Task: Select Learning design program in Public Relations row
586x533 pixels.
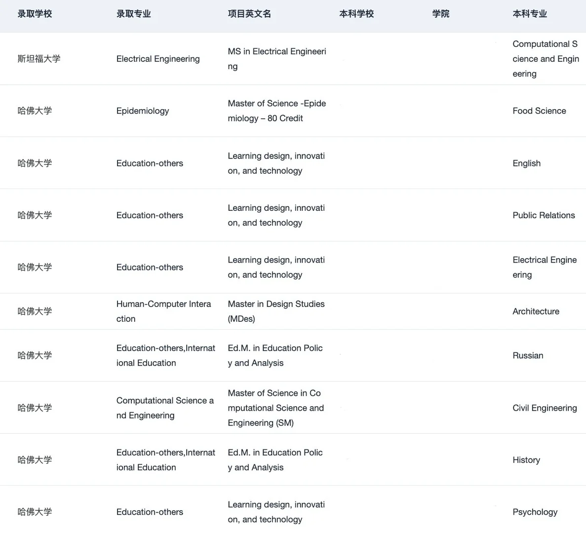Action: pos(276,215)
